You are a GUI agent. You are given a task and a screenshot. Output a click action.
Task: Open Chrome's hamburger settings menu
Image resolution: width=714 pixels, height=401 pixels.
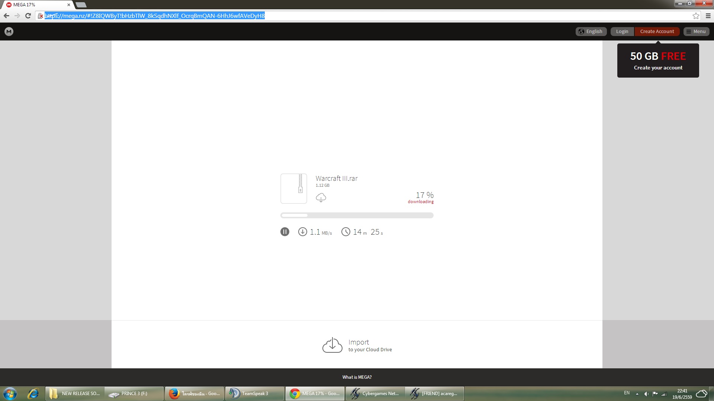coord(708,16)
